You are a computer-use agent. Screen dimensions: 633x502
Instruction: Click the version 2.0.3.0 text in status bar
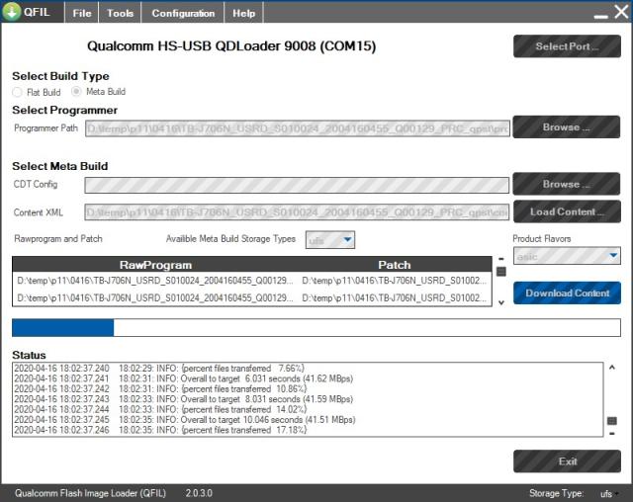coord(199,493)
